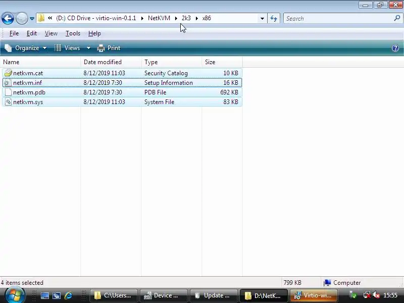Sort by the Name column header
The height and width of the screenshot is (303, 404).
tap(40, 62)
